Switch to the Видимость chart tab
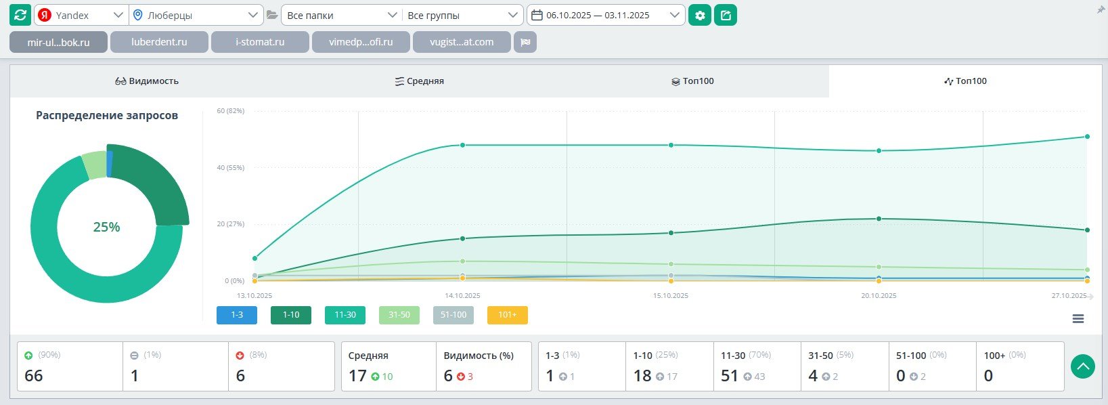The image size is (1108, 405). (147, 81)
